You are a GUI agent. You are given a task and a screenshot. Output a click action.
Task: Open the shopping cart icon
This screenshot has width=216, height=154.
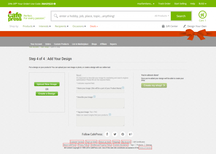click(202, 15)
